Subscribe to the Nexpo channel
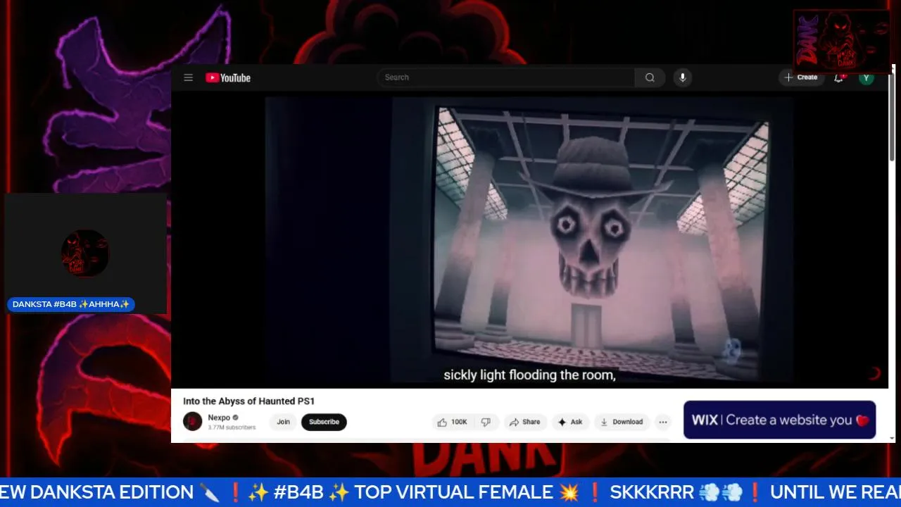The height and width of the screenshot is (507, 901). click(x=324, y=422)
